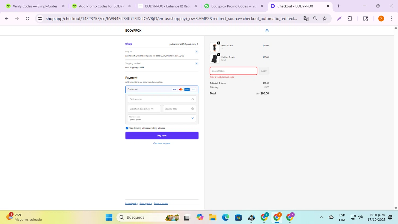Open the Refund policy link
Viewport: 398px width, 224px height.
click(x=131, y=204)
